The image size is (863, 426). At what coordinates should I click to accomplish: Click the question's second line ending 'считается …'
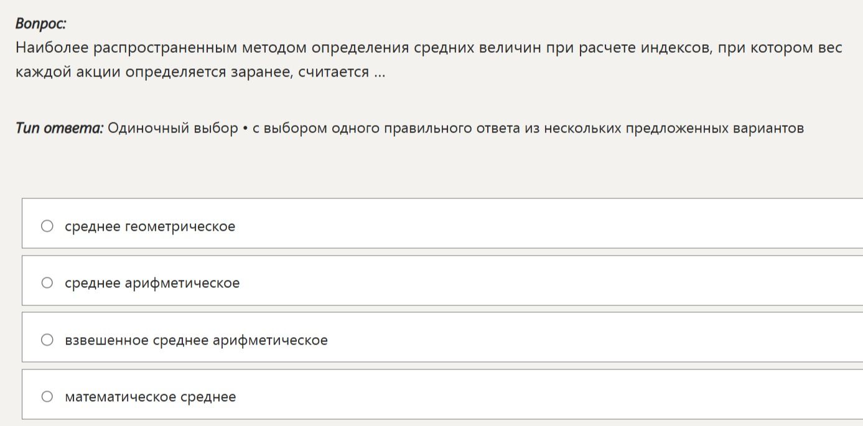[x=200, y=72]
